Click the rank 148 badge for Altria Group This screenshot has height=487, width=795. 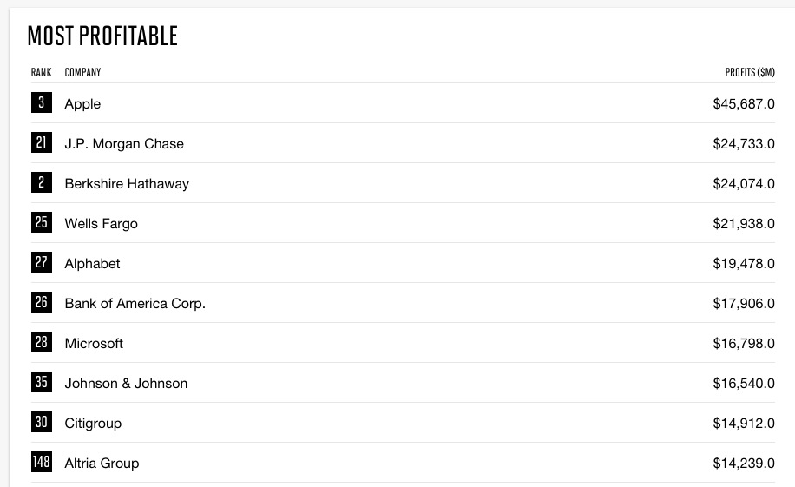(x=41, y=463)
